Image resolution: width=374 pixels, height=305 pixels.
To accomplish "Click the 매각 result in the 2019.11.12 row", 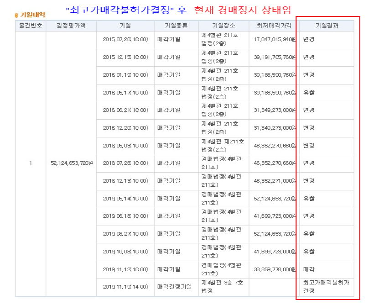I will coord(309,269).
